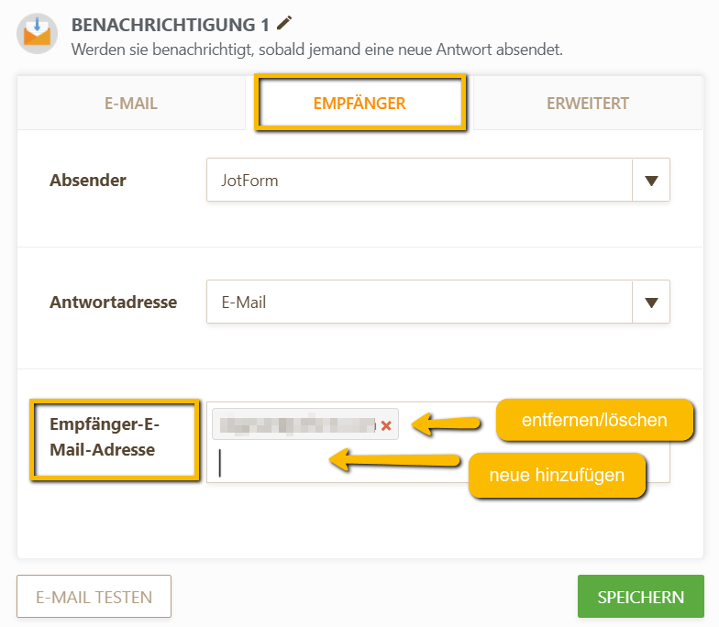Open the Absender dropdown arrow
719x627 pixels.
coord(651,180)
